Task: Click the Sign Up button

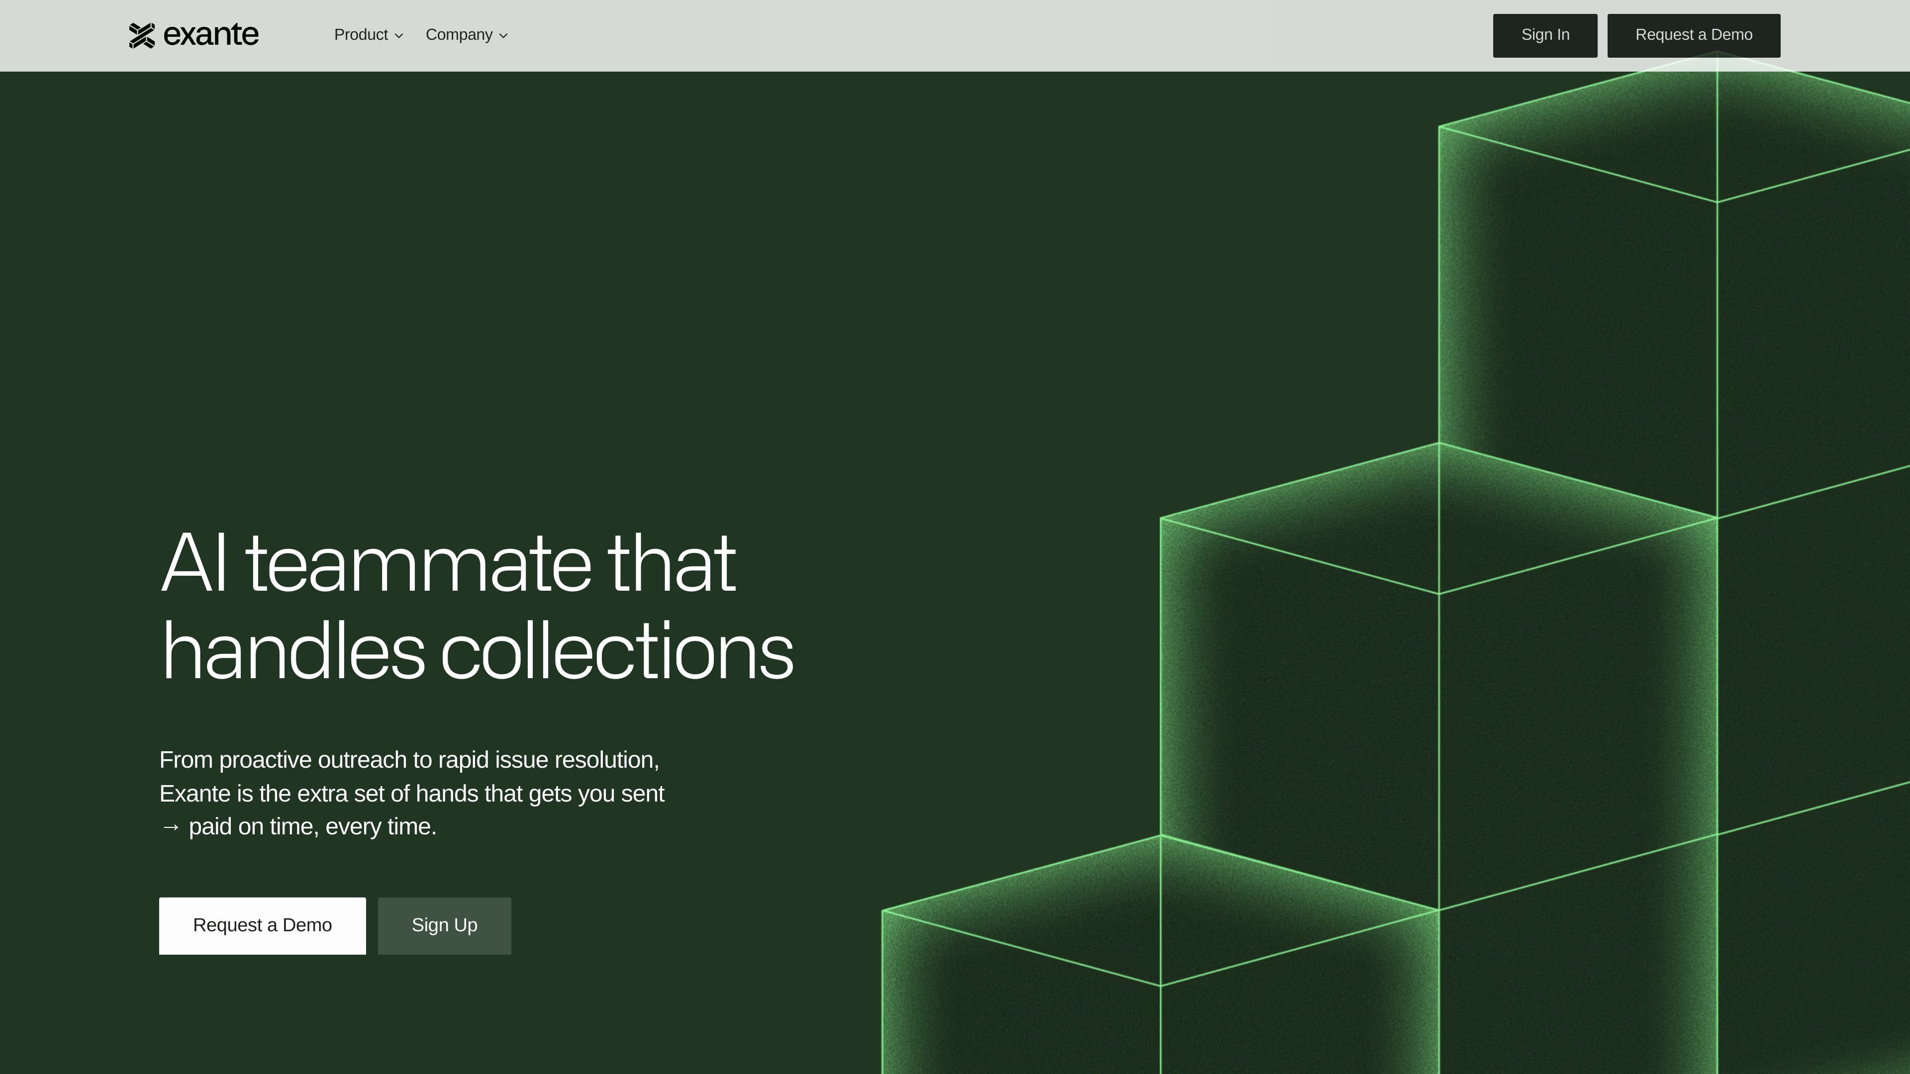Action: coord(444,926)
